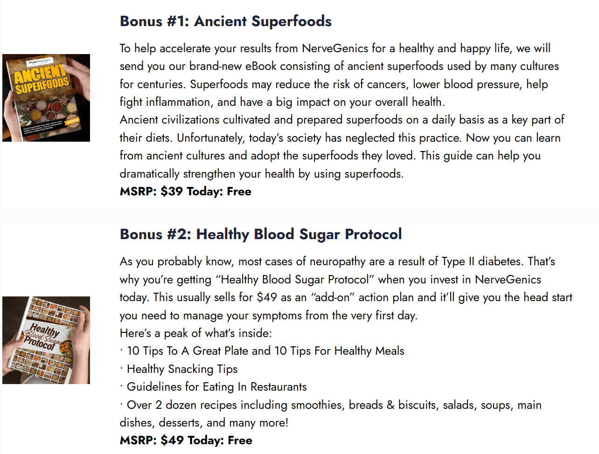Click the "dishes, desserts, and many more!" line
The image size is (599, 454).
tap(204, 423)
